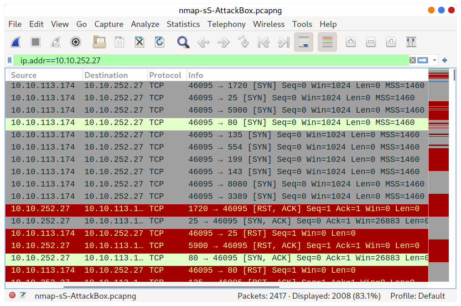Open the Help menu
Screen dimensions: 461x306
tap(328, 24)
